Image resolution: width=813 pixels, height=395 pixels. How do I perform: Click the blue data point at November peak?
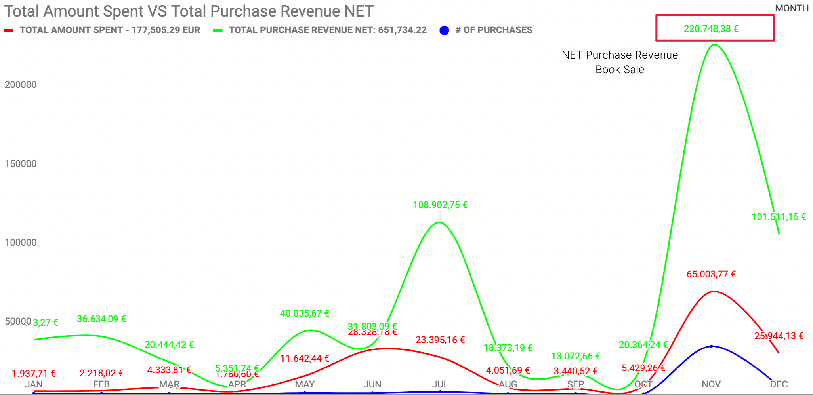(711, 346)
